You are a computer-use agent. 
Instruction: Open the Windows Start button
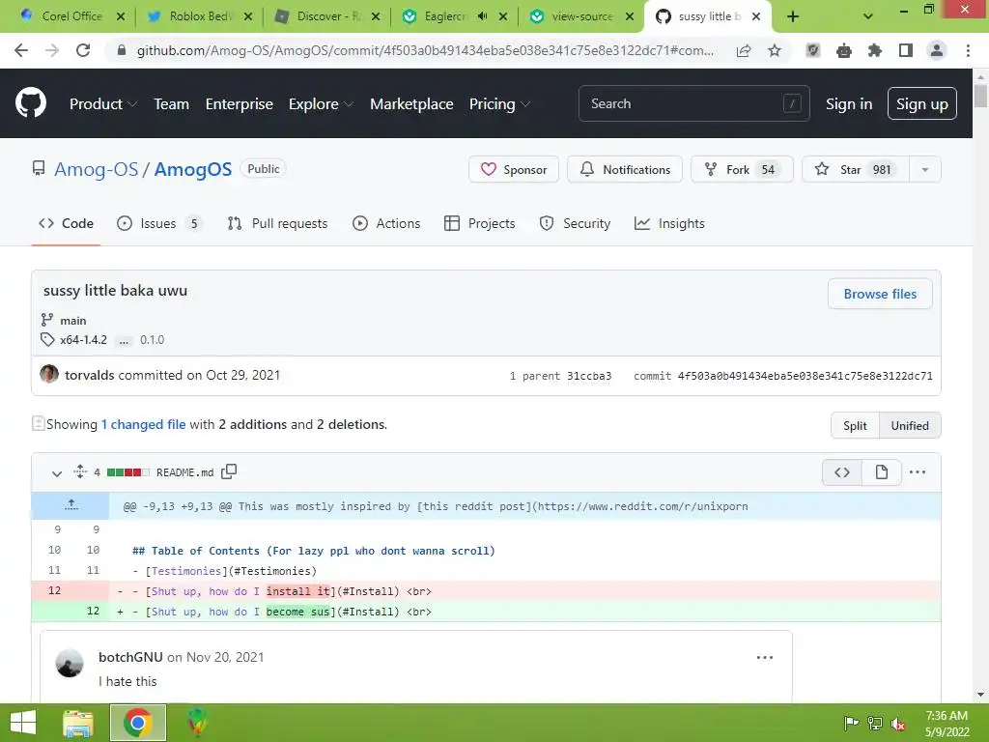click(23, 723)
